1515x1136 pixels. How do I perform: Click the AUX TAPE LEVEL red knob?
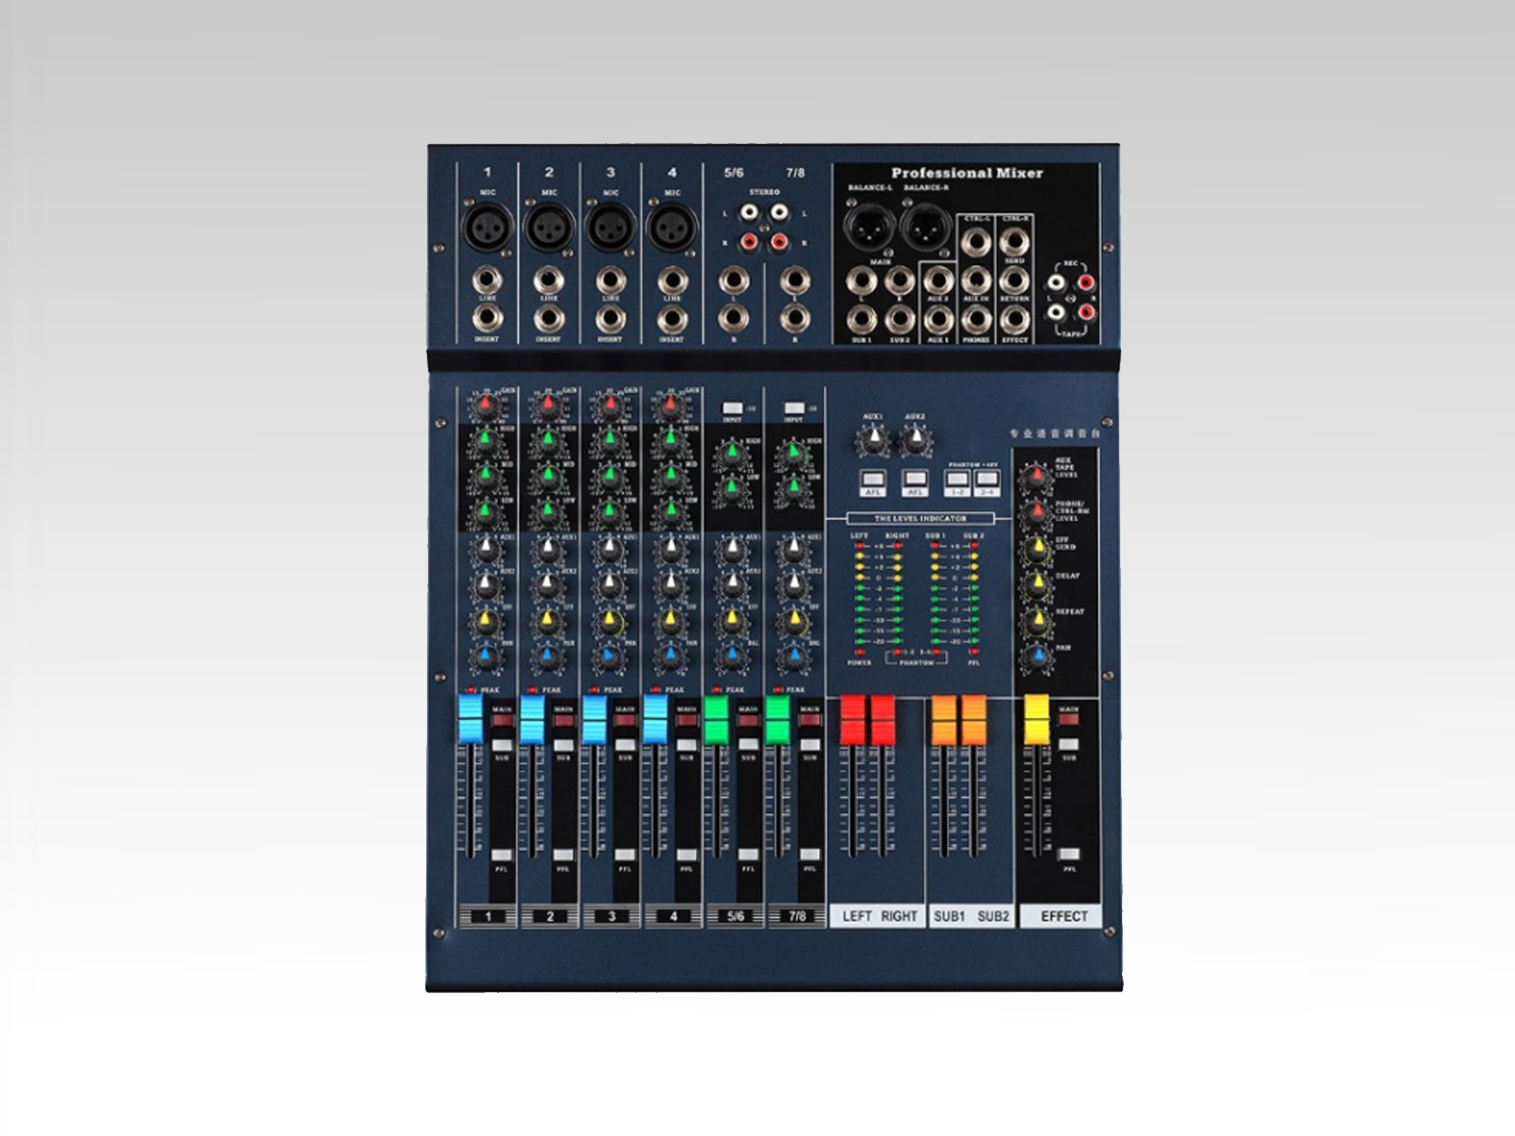pos(1037,479)
